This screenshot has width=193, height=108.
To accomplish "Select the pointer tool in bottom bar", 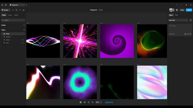I will (x=81, y=102).
